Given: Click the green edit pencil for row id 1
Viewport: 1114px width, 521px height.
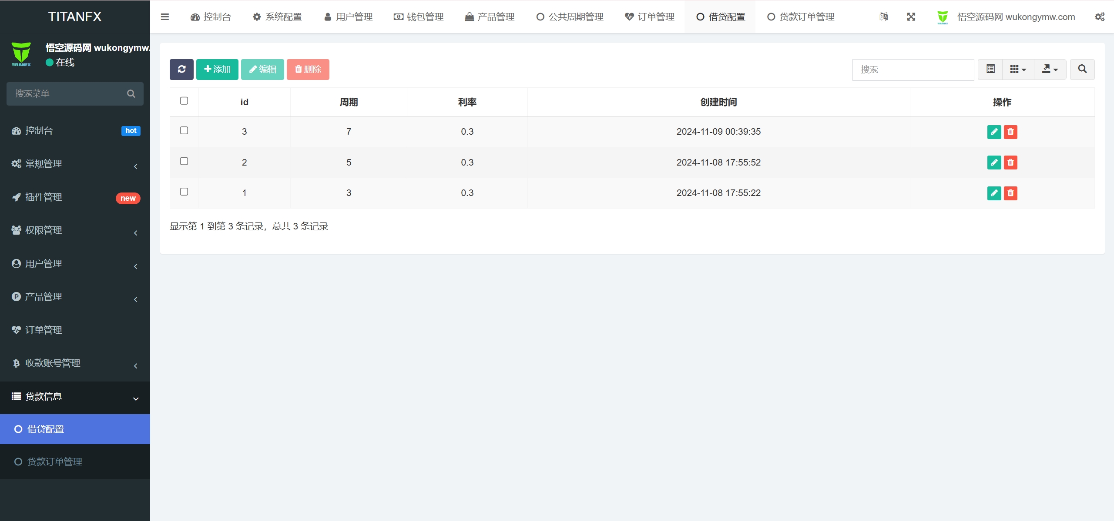Looking at the screenshot, I should coord(994,193).
